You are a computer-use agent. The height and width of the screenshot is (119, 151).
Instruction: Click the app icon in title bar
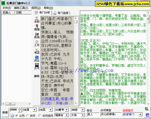pyautogui.click(x=3, y=3)
